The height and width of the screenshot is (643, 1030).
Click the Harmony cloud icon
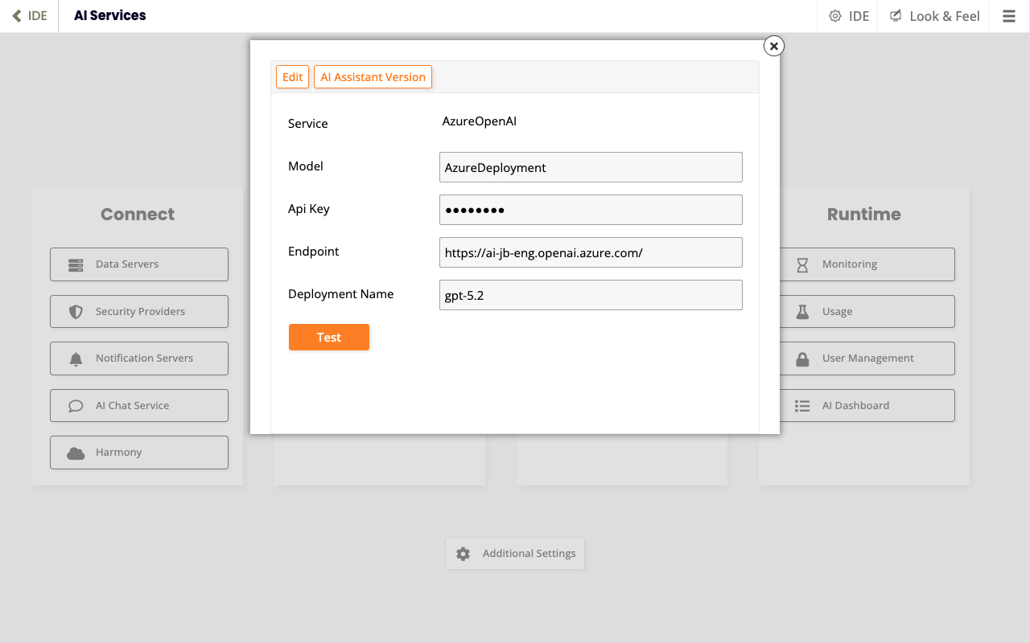pyautogui.click(x=76, y=453)
